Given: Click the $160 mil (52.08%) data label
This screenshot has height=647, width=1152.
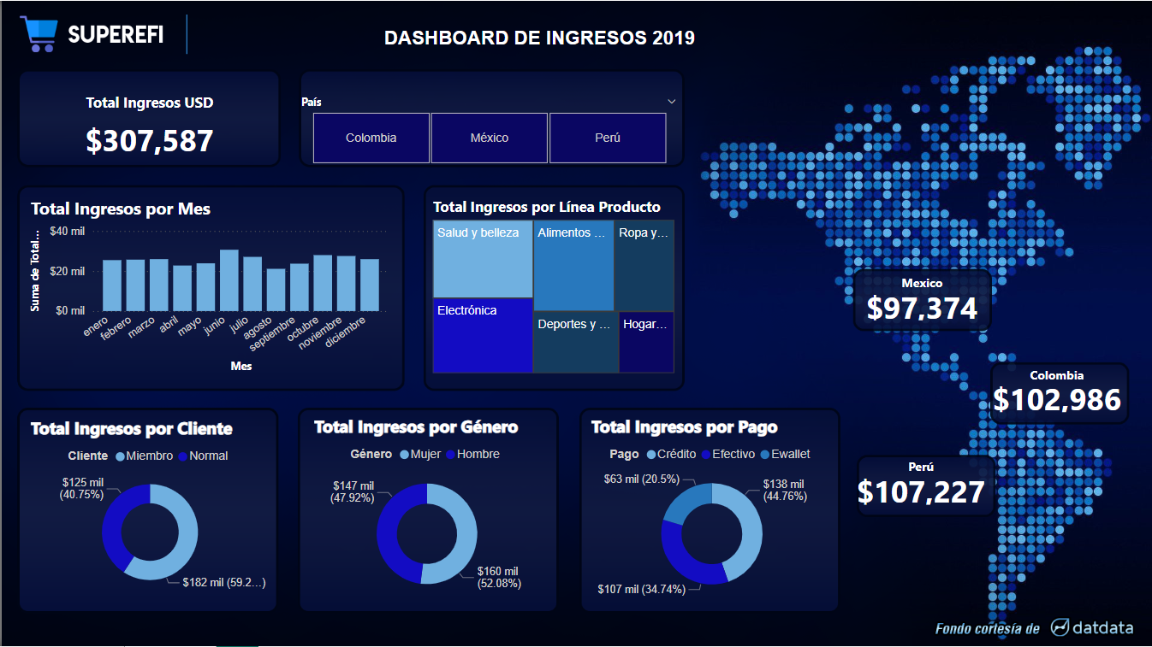Looking at the screenshot, I should pos(499,577).
